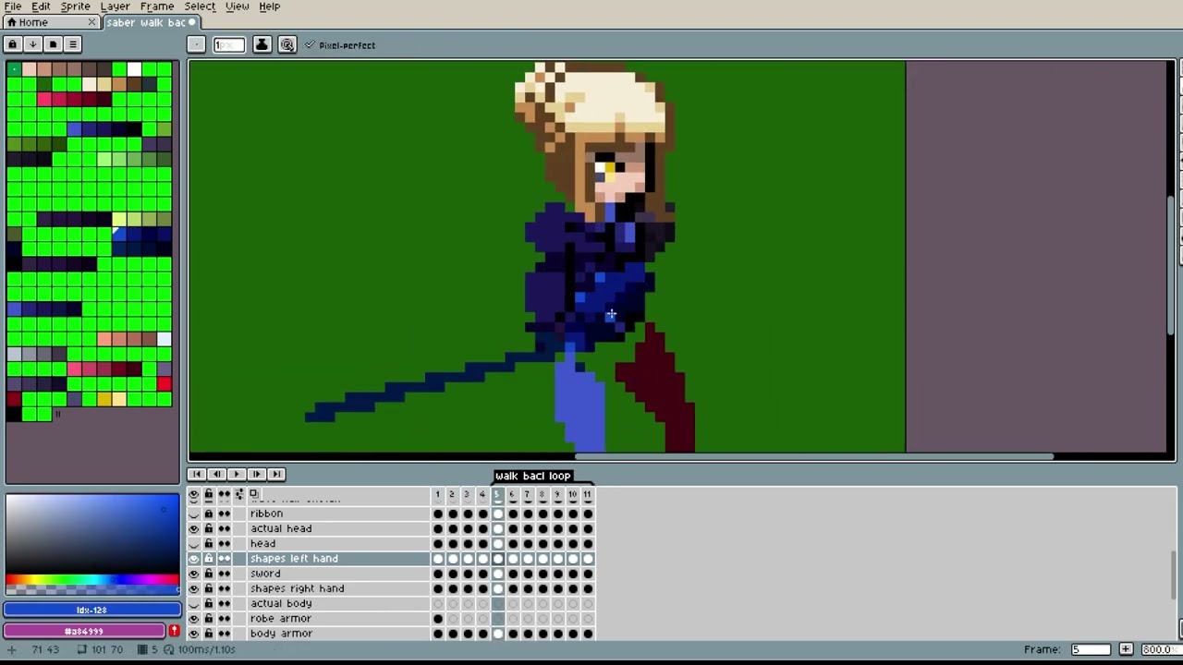Open the Select menu
Image resolution: width=1183 pixels, height=665 pixels.
(200, 6)
